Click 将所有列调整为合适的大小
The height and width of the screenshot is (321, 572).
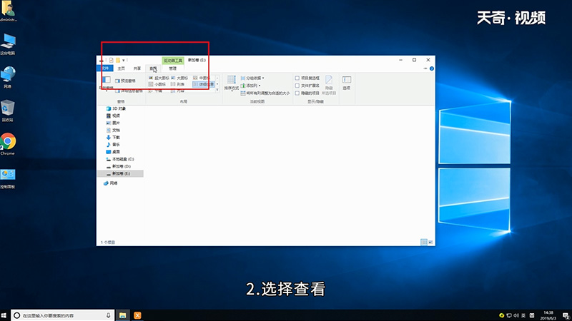(x=265, y=93)
